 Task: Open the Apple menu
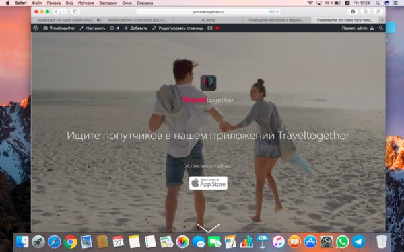pos(7,3)
